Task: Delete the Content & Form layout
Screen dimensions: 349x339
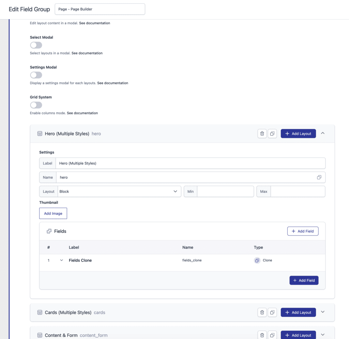Action: pos(262,335)
